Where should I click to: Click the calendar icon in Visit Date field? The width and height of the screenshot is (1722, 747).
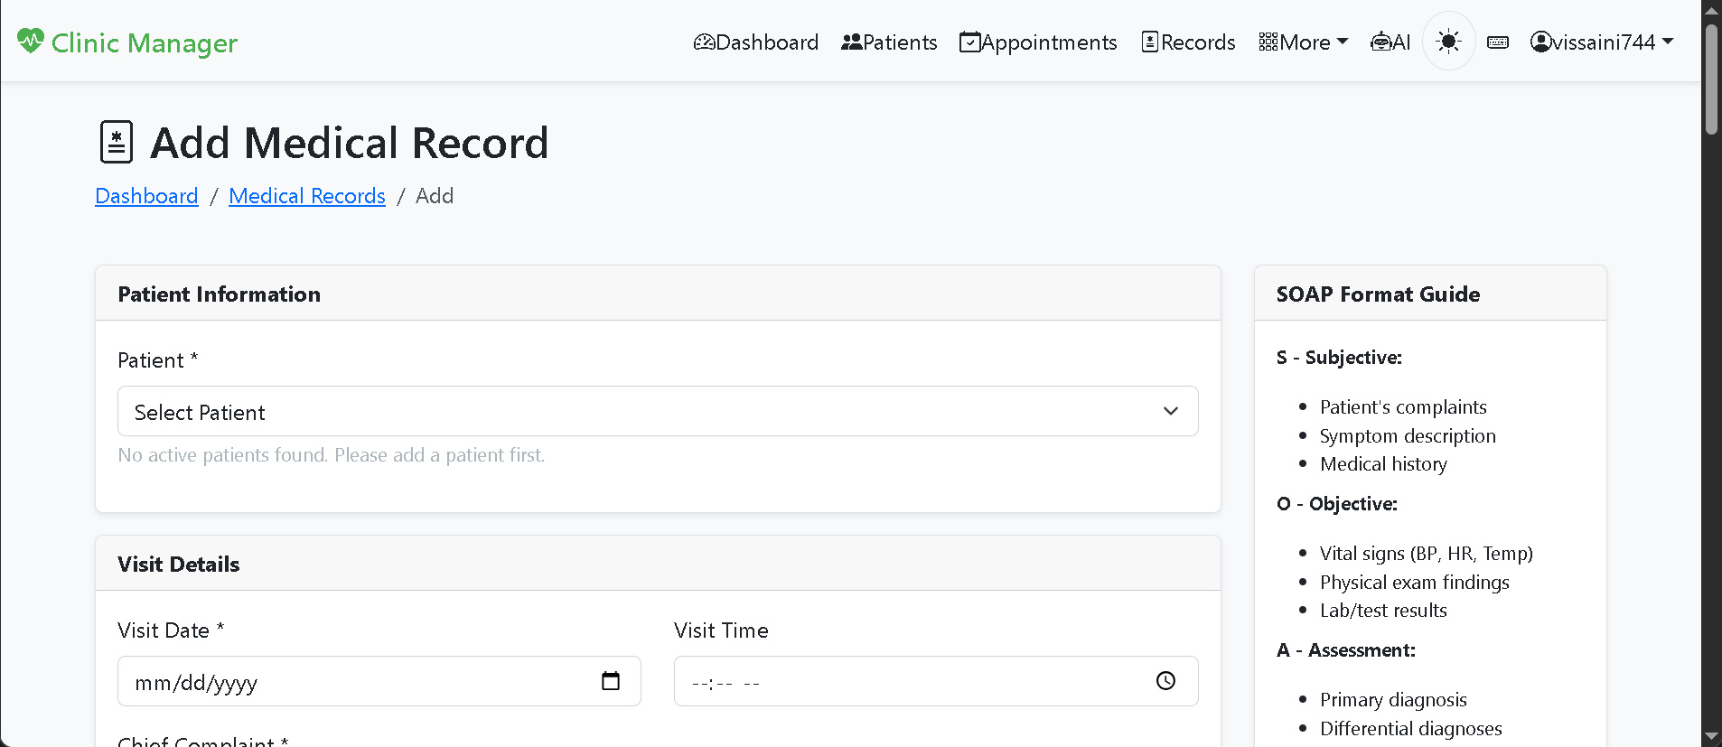point(611,681)
